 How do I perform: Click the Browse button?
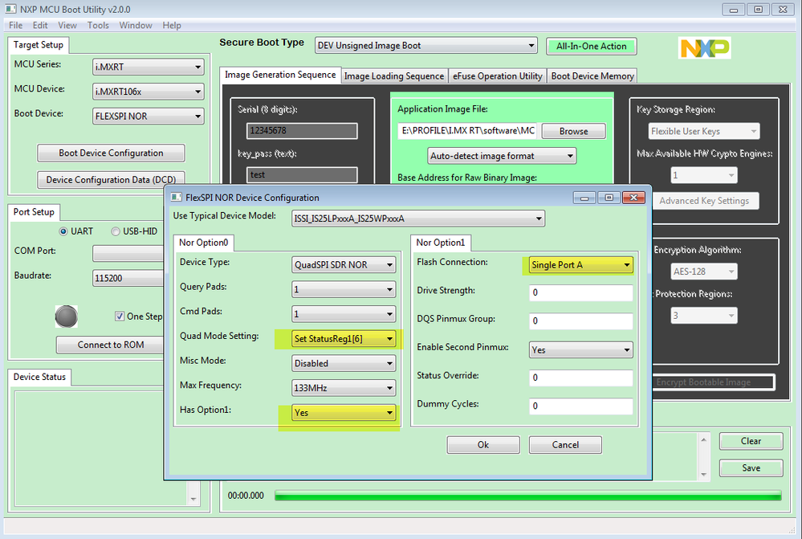(x=573, y=131)
